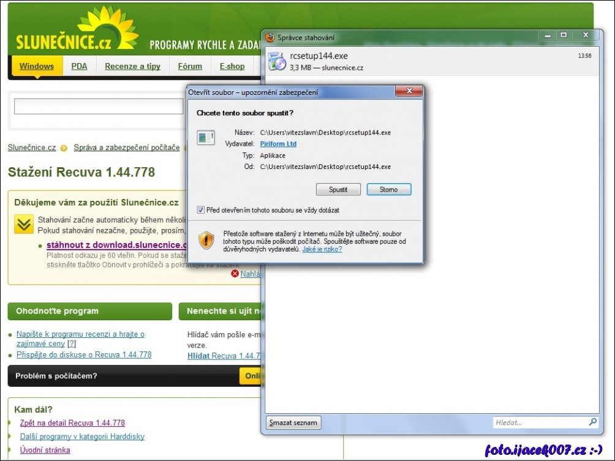Click the application icon beside file name

point(206,138)
